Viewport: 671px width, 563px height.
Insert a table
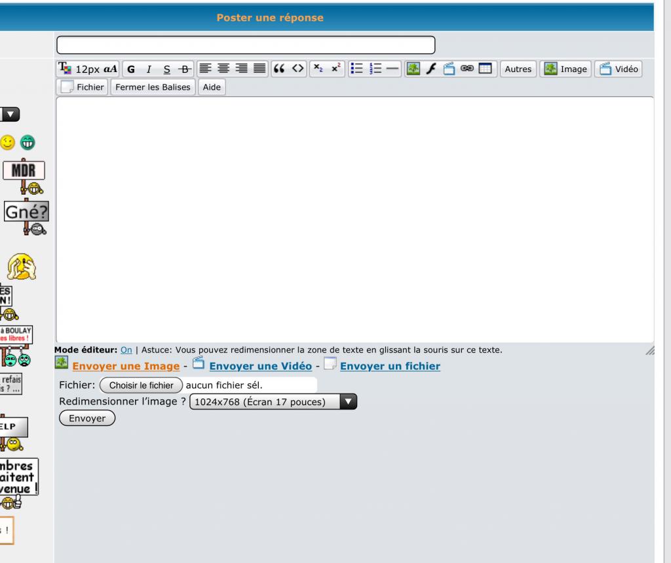(x=485, y=69)
